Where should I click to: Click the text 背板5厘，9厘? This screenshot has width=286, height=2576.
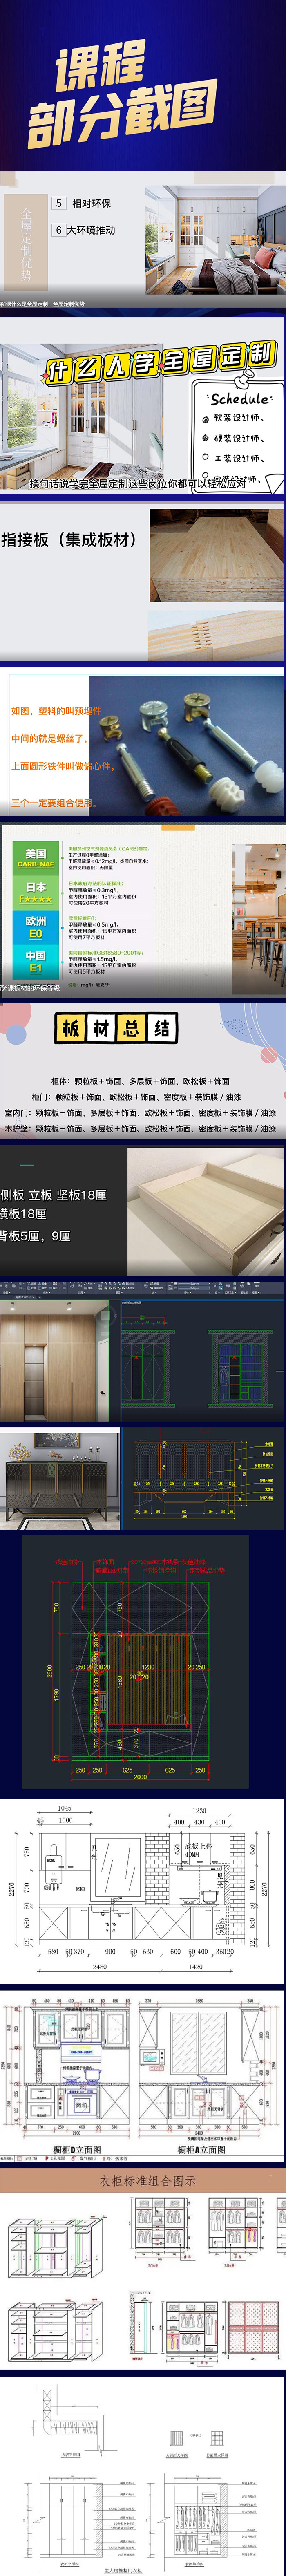pyautogui.click(x=36, y=1236)
